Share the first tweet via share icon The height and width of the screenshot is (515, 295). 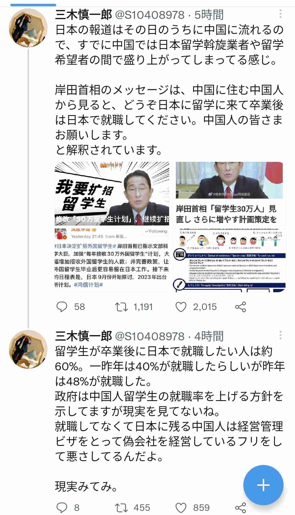coord(240,307)
